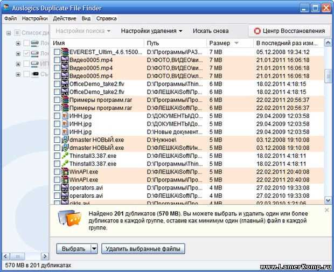The image size is (334, 272).
Task: Sort by the Размер column header
Action: tap(229, 43)
